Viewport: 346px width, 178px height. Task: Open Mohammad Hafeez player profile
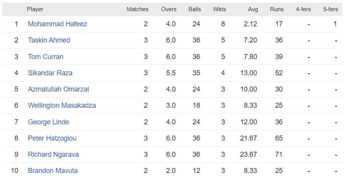(x=57, y=24)
